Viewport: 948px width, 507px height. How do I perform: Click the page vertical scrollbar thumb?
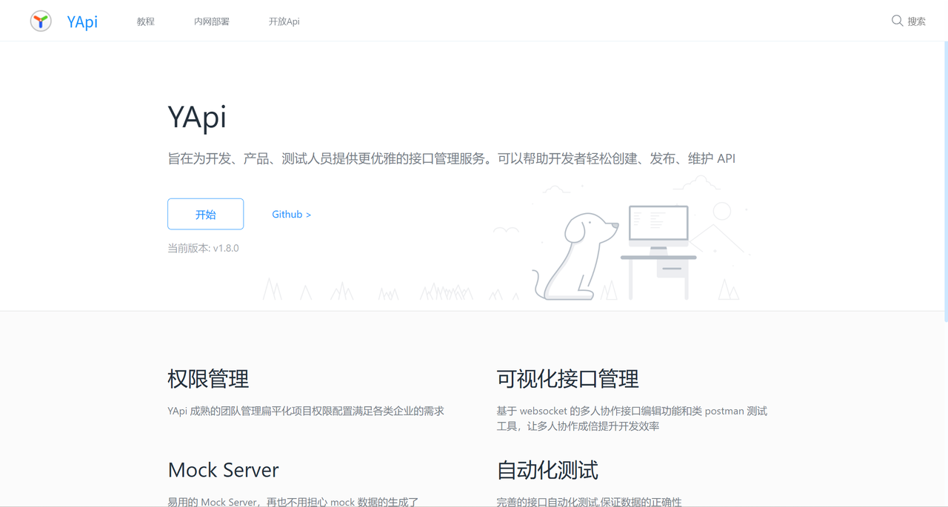click(x=946, y=181)
